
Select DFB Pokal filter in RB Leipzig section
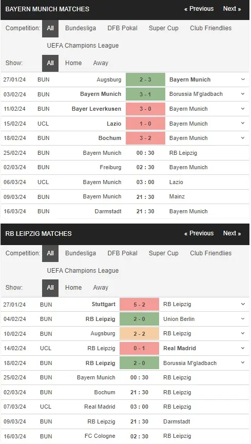pos(122,253)
